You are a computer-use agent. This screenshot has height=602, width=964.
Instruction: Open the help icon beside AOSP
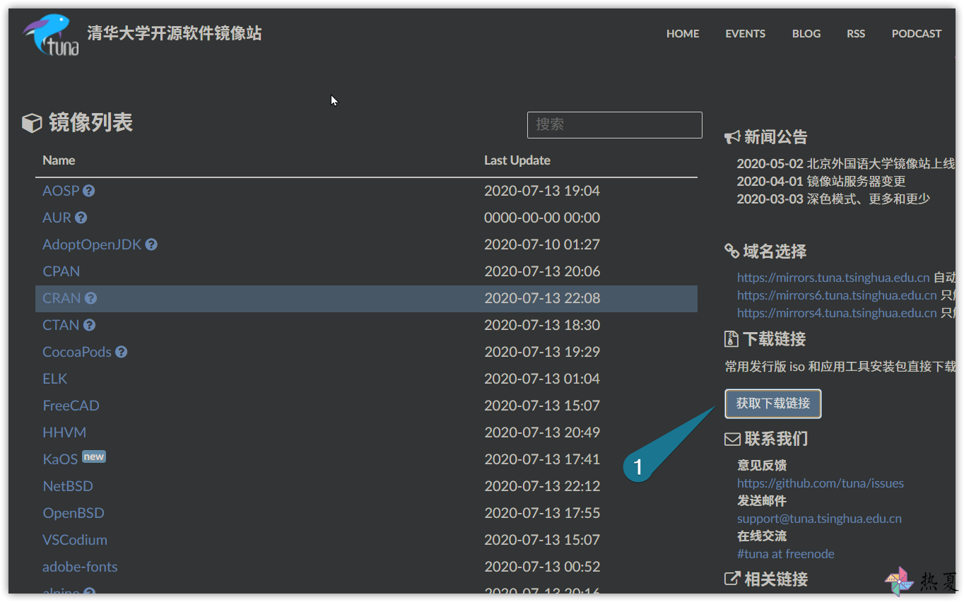click(88, 191)
